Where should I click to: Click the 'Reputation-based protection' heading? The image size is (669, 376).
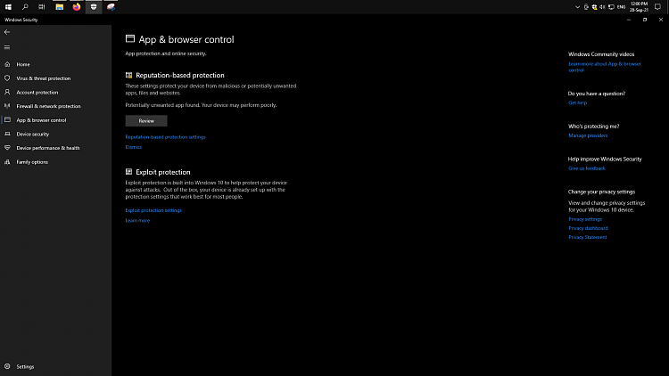[x=180, y=75]
